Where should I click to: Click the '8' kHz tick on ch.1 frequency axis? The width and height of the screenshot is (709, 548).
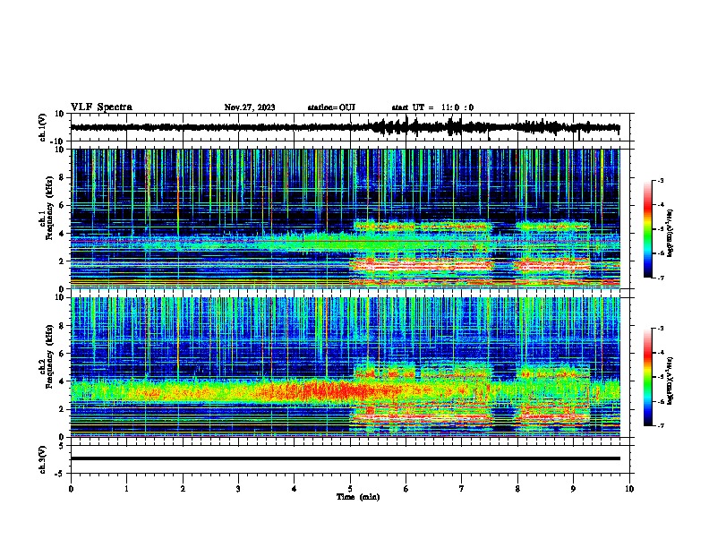(62, 177)
